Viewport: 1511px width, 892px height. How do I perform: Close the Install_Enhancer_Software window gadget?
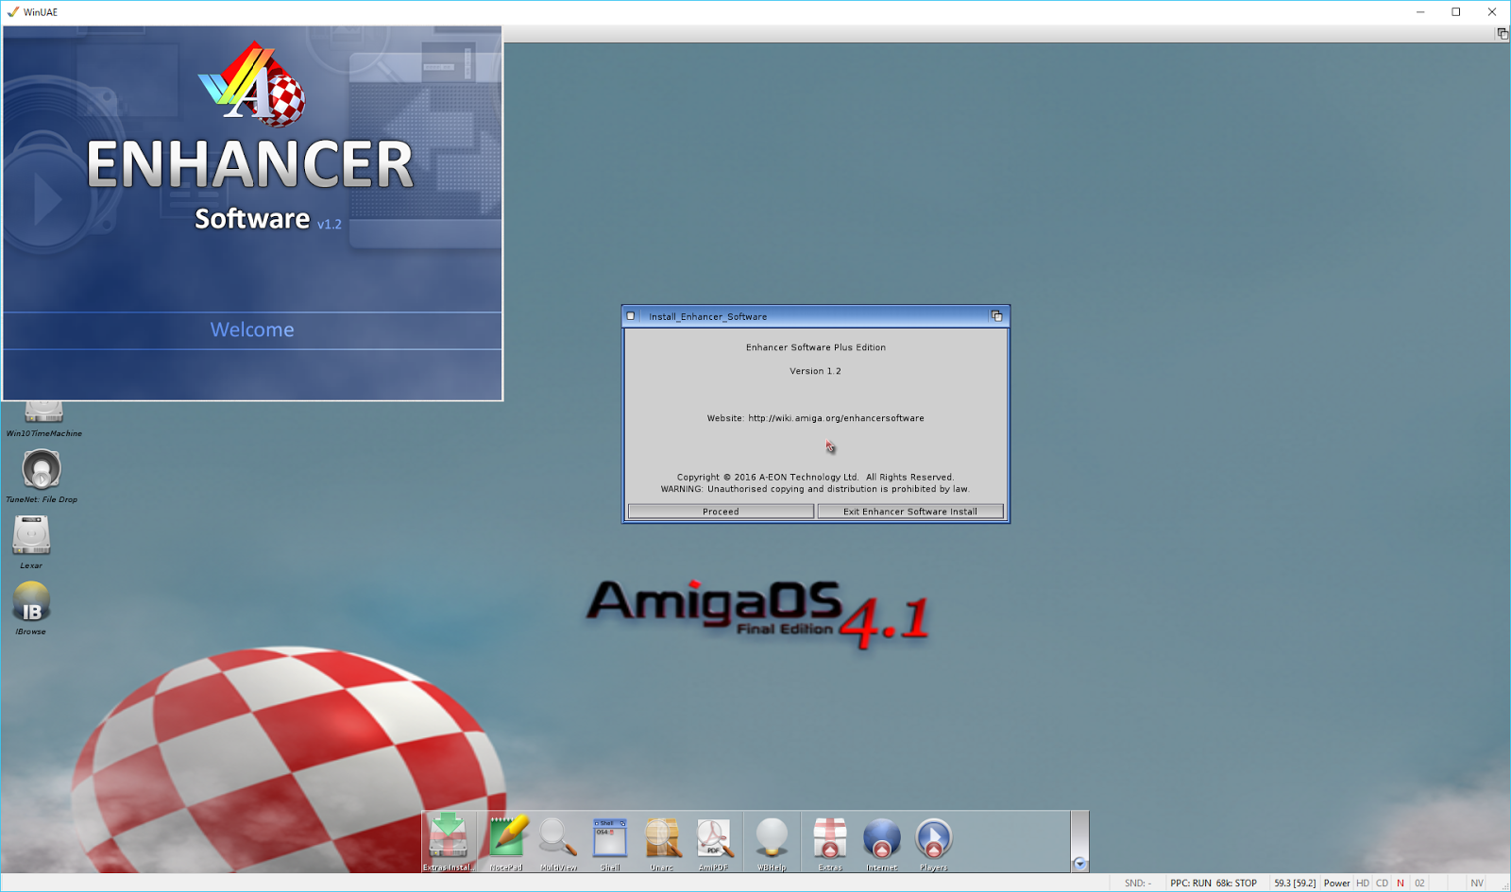tap(631, 316)
